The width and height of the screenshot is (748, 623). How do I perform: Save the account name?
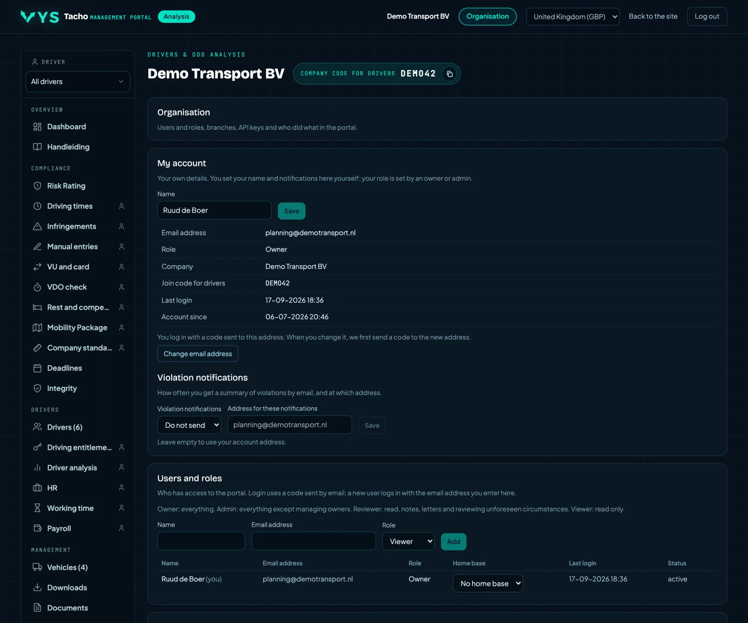[291, 211]
